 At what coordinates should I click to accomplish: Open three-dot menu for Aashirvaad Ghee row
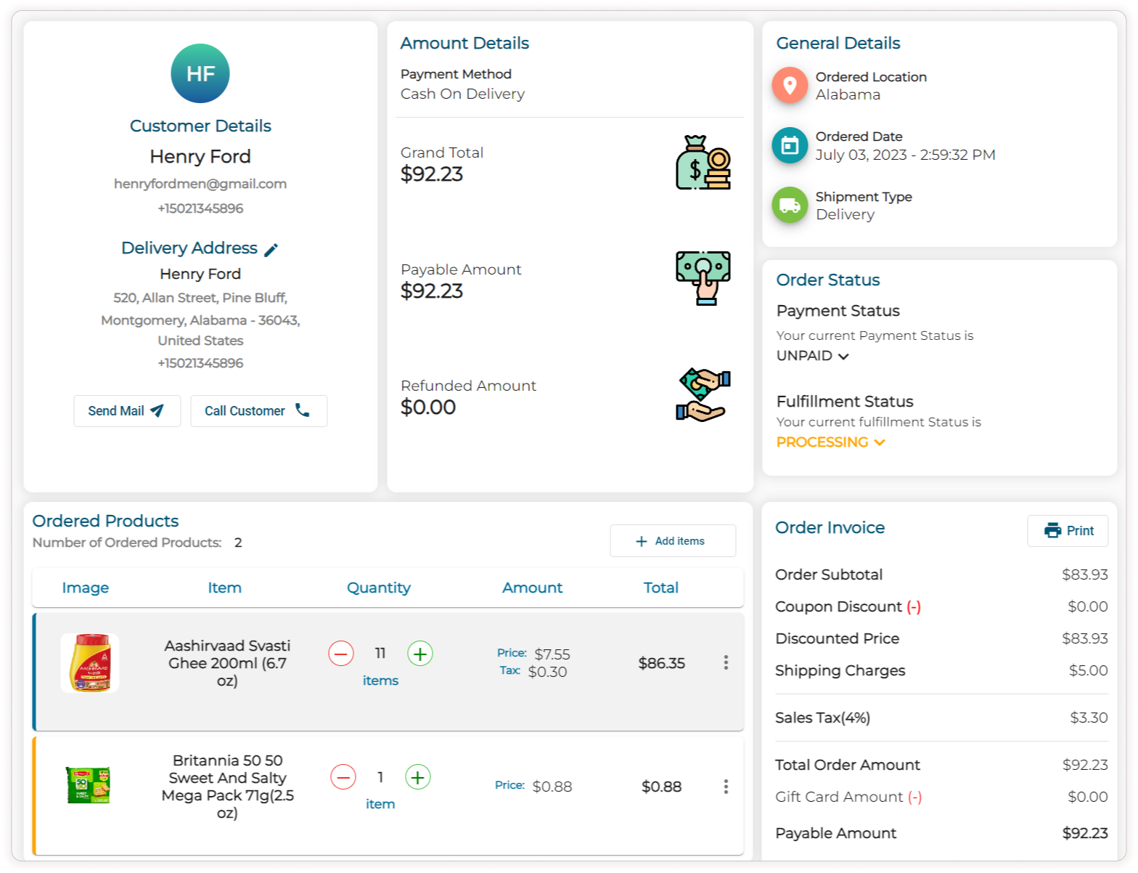click(x=726, y=662)
